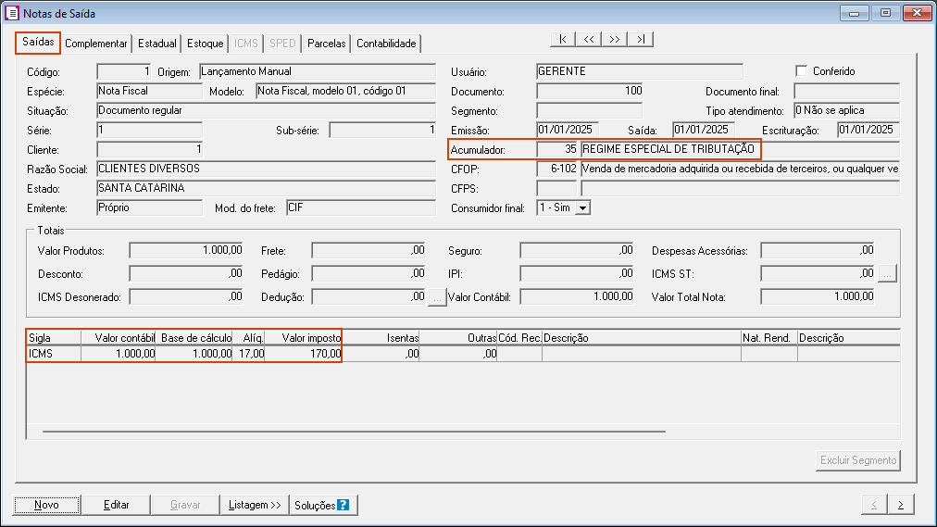
Task: Jump back with the << navigation button
Action: (588, 39)
